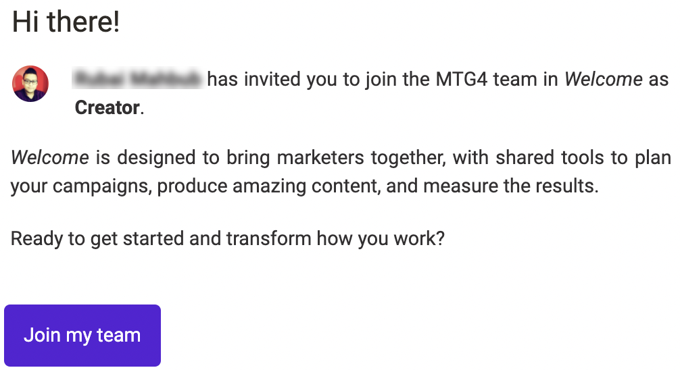Click the Hi there! heading
680x370 pixels.
[x=66, y=22]
